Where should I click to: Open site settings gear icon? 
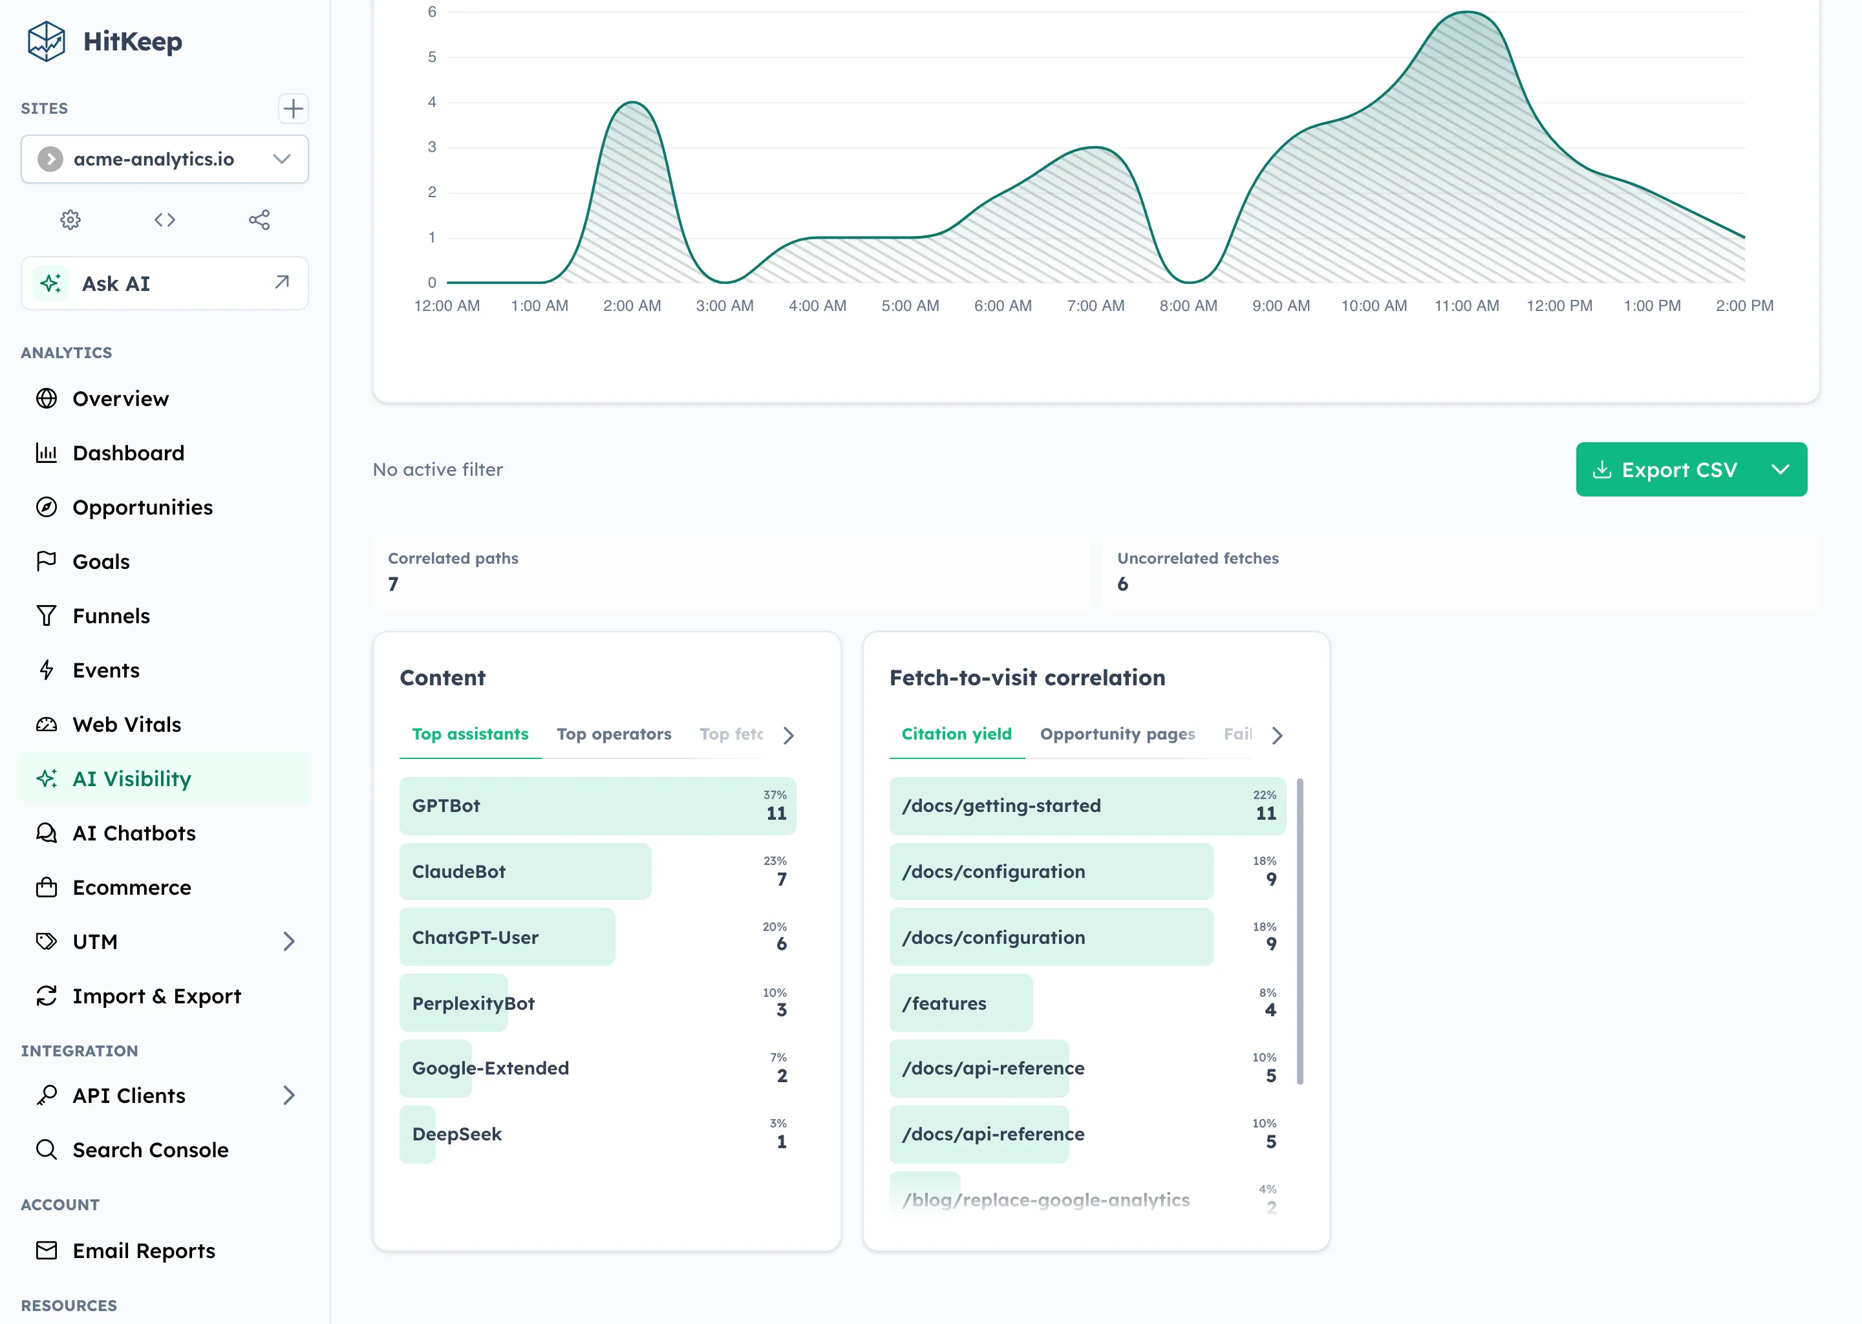[71, 219]
